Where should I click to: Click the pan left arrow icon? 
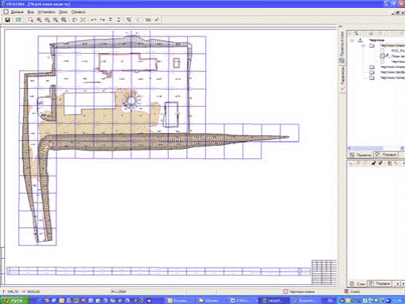(x=94, y=20)
